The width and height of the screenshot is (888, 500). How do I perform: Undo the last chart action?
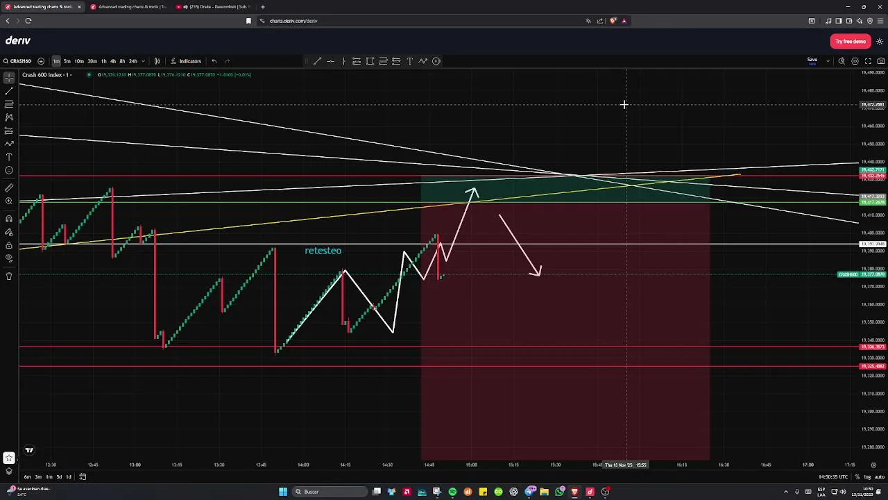pyautogui.click(x=214, y=61)
